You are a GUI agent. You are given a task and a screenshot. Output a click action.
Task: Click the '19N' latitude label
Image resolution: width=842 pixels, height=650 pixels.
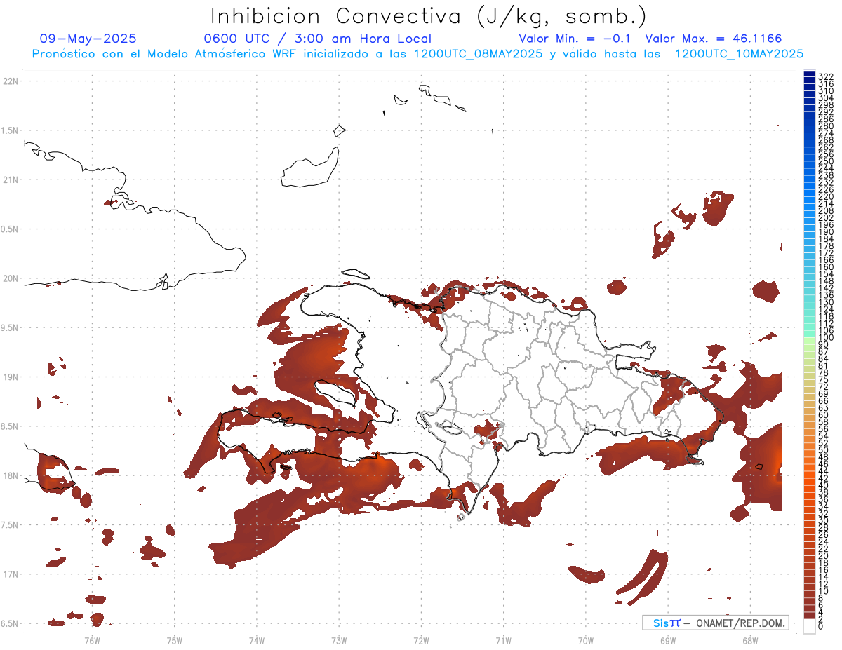tap(10, 377)
